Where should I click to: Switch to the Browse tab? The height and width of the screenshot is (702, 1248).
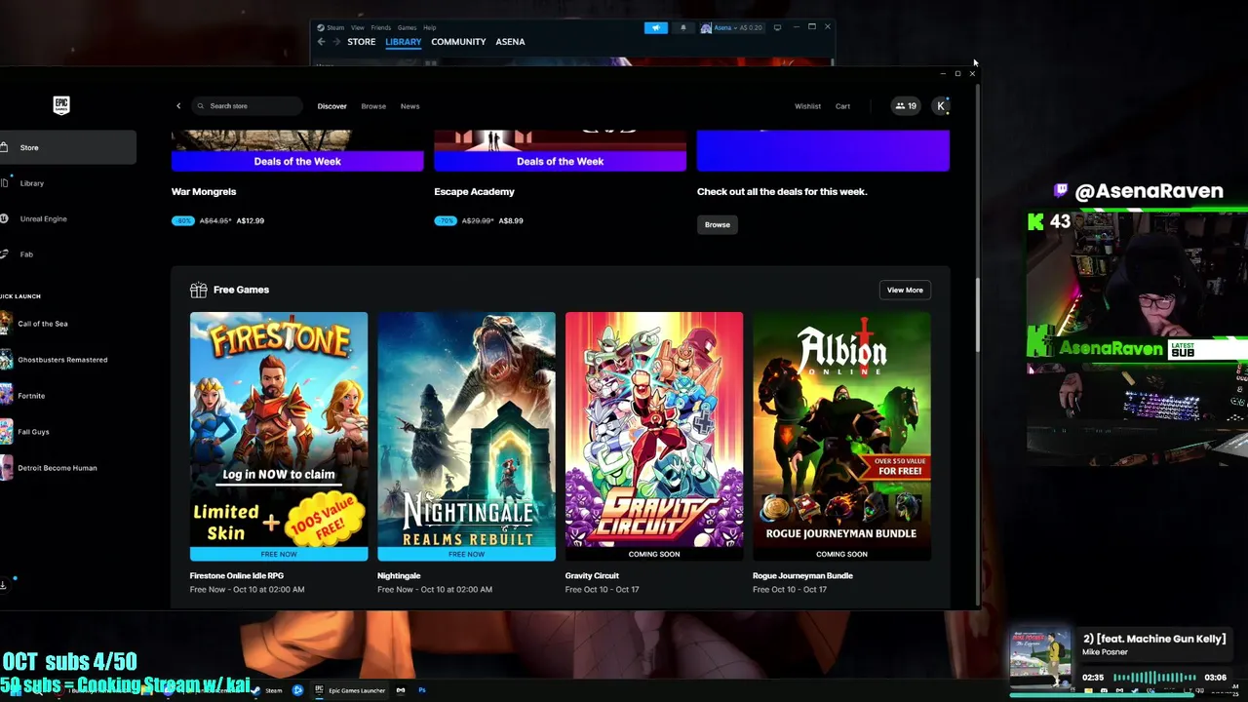pos(373,106)
